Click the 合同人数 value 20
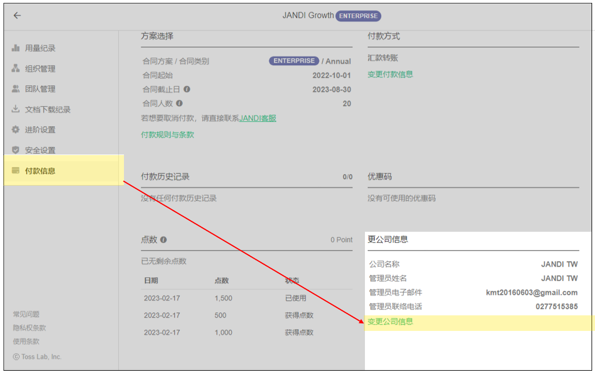The width and height of the screenshot is (595, 373). point(347,104)
